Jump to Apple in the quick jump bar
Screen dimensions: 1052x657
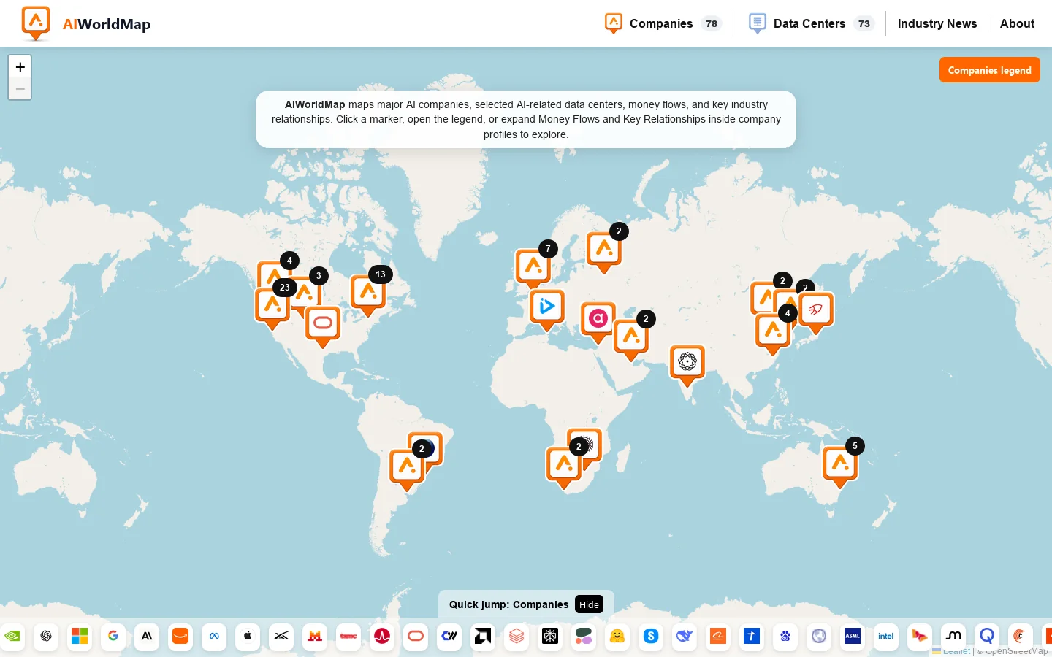point(248,636)
